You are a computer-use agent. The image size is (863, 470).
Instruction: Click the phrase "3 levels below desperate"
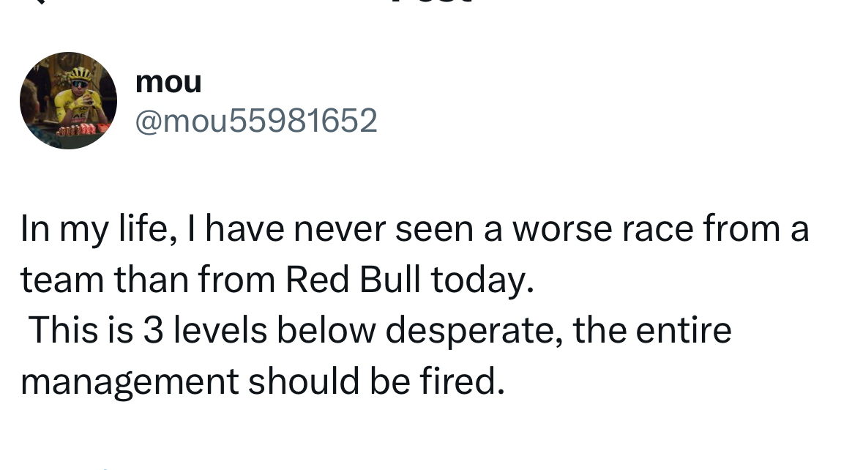[347, 330]
